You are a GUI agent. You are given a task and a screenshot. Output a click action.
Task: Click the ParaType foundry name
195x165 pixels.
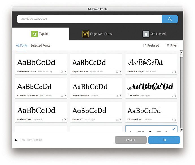[x=90, y=120]
